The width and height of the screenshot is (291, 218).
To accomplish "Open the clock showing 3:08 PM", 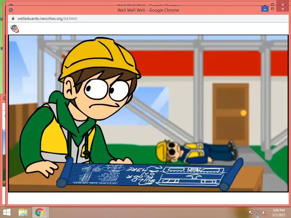I will pos(278,212).
